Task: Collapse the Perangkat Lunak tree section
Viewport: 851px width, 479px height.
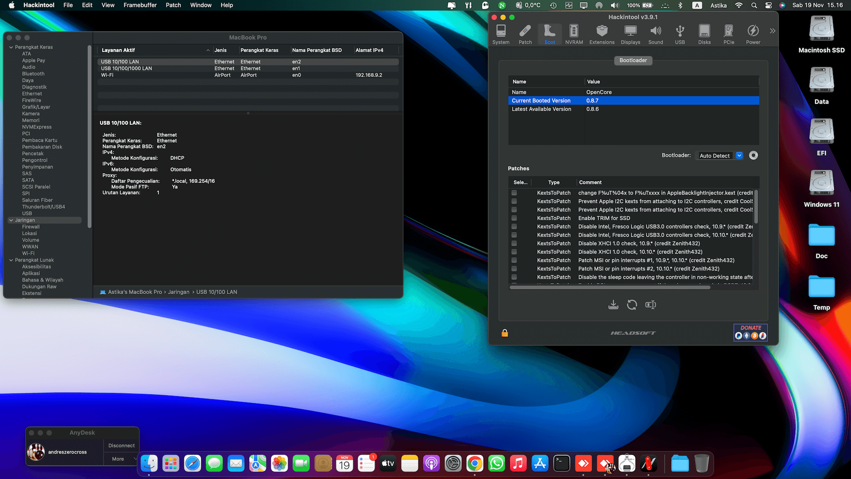Action: click(11, 260)
